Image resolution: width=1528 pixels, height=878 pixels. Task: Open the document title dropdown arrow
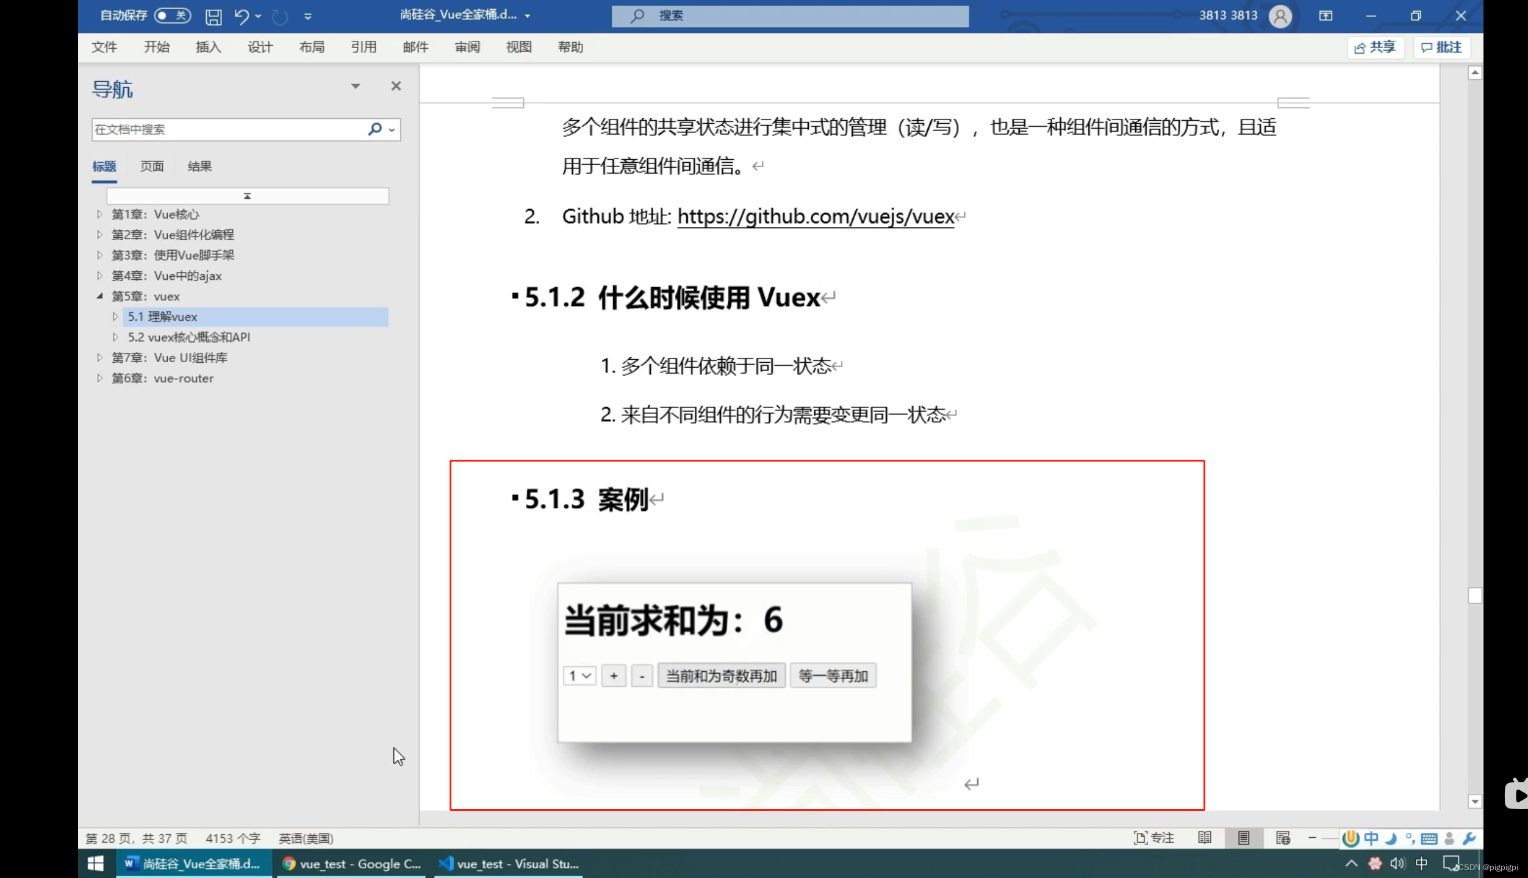tap(527, 16)
